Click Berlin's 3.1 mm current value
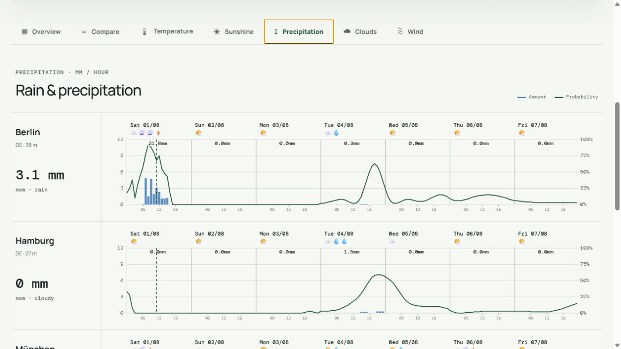The image size is (621, 349). (x=40, y=175)
